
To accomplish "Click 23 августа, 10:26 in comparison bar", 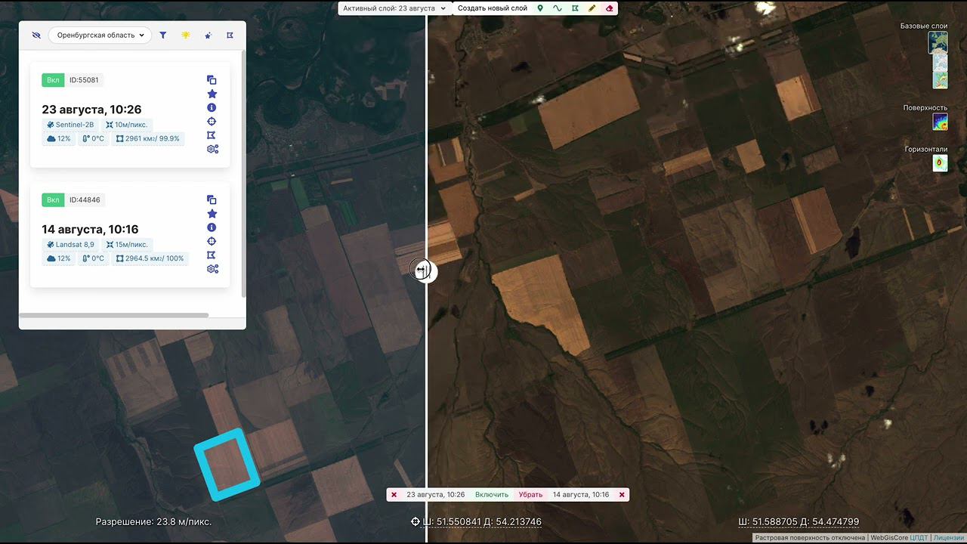I will coord(436,495).
